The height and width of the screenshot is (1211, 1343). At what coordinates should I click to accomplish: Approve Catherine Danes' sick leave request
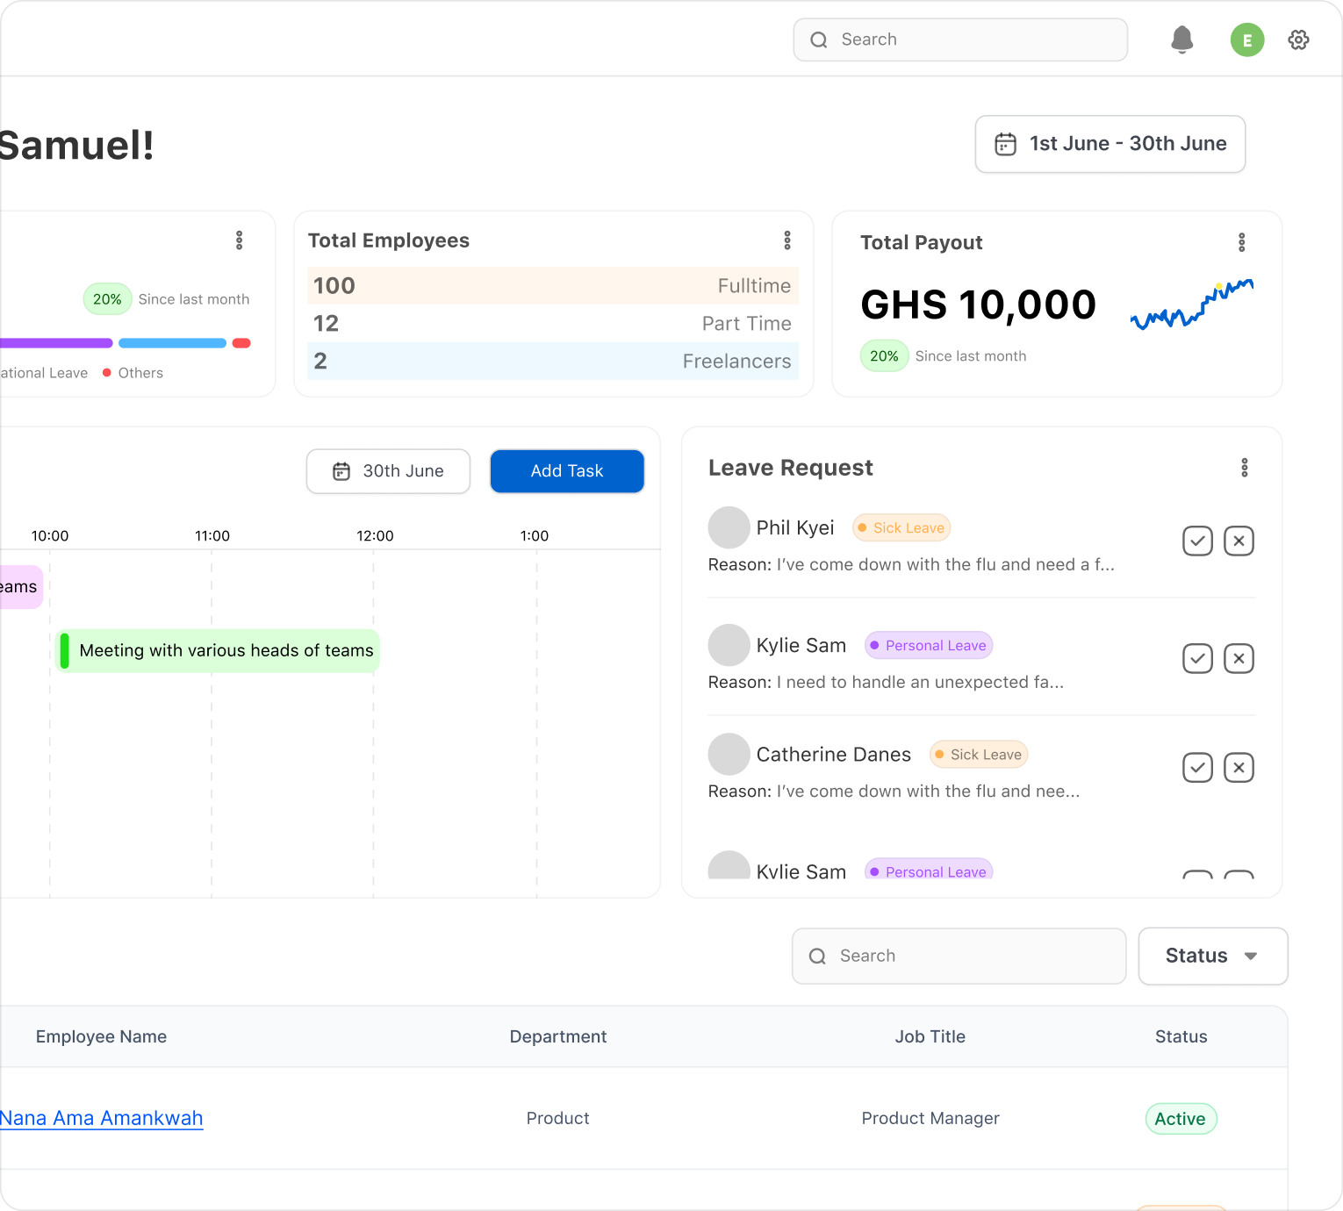pos(1198,768)
